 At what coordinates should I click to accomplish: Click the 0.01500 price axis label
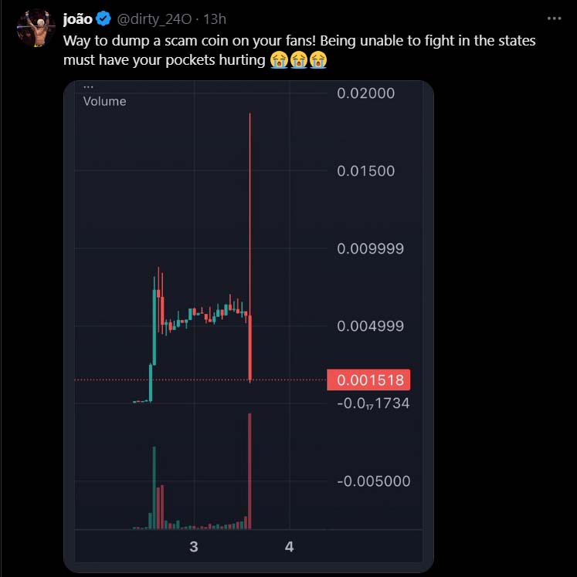tap(365, 171)
